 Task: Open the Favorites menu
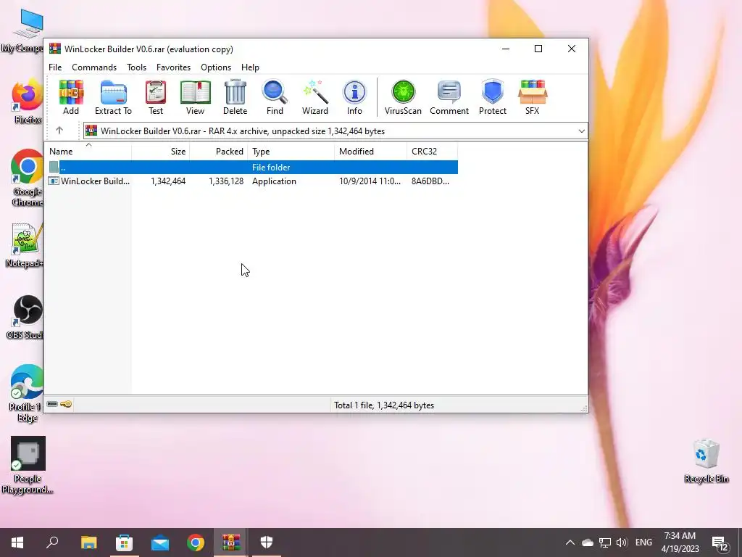click(173, 67)
